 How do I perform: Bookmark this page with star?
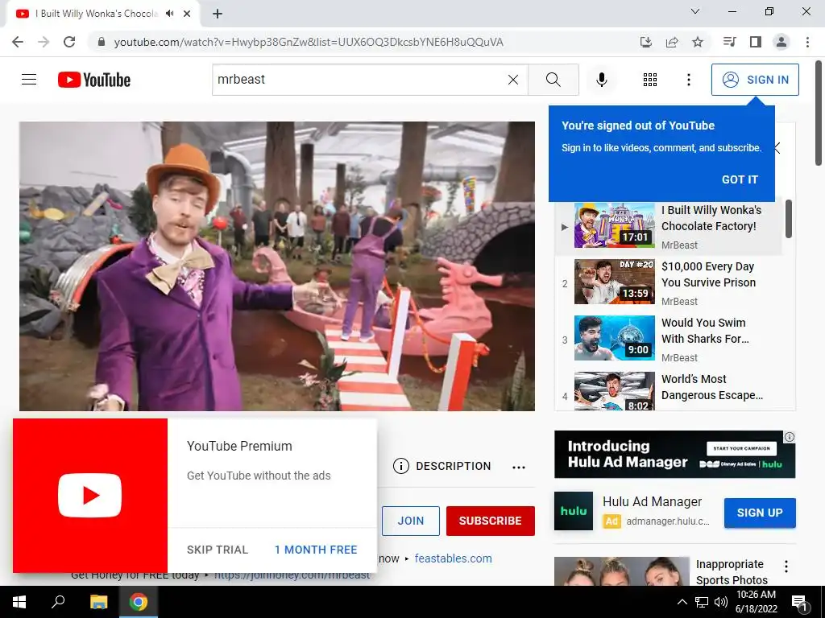(x=698, y=42)
